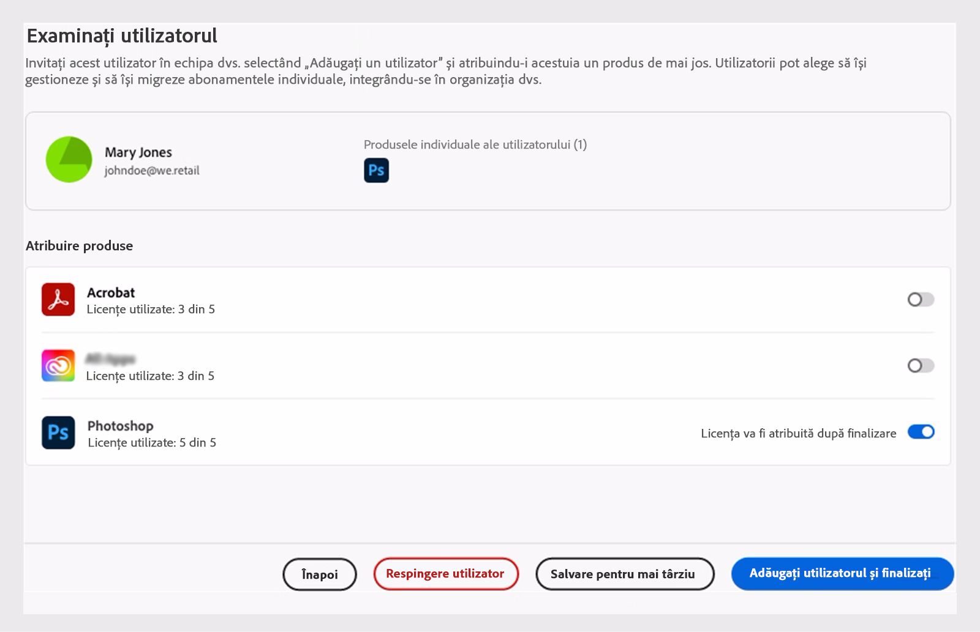Click Adăugați utilizatorul și finalizați
This screenshot has width=980, height=632.
[x=842, y=573]
